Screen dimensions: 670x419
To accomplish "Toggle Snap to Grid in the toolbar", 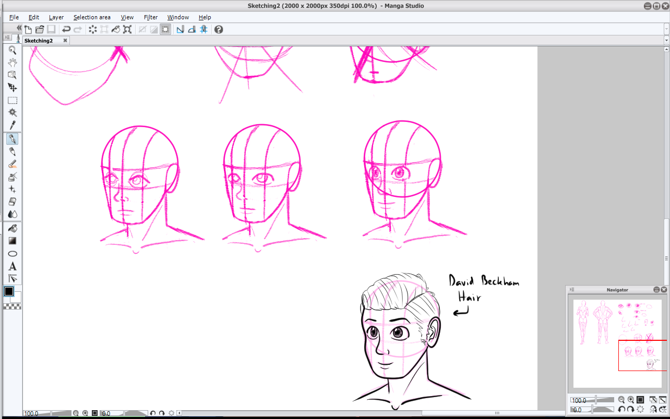I will 204,30.
